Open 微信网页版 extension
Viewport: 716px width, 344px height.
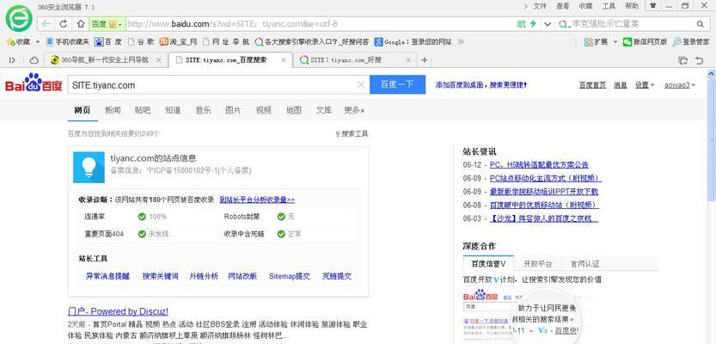pyautogui.click(x=646, y=41)
